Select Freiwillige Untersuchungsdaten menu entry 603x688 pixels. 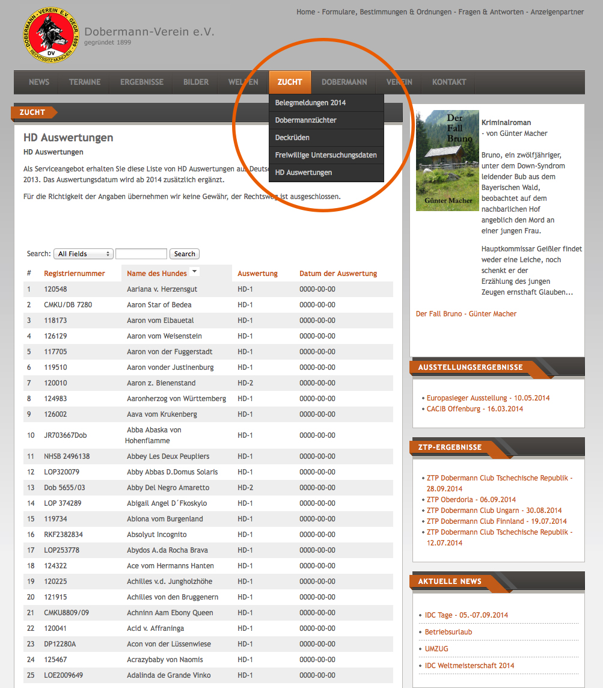coord(326,155)
